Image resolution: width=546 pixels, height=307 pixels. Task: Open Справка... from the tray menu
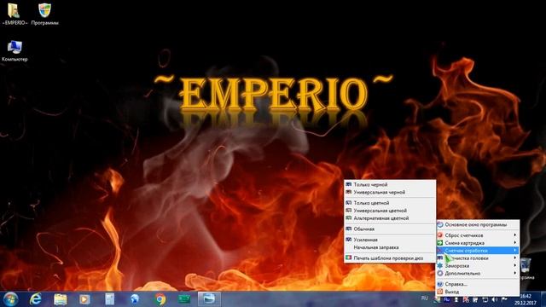pos(478,284)
